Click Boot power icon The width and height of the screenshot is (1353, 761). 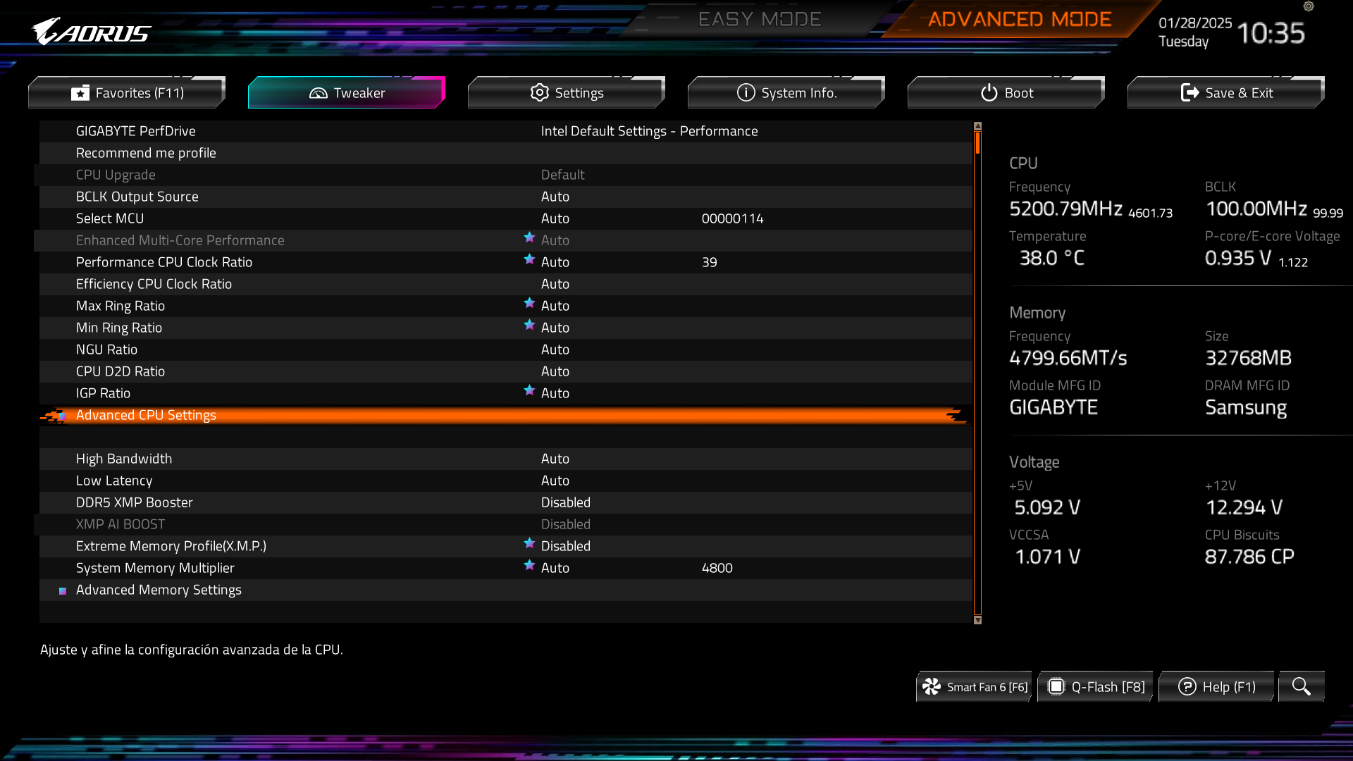coord(989,92)
